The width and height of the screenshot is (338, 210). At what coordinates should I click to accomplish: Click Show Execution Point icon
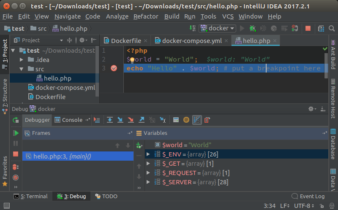click(97, 120)
